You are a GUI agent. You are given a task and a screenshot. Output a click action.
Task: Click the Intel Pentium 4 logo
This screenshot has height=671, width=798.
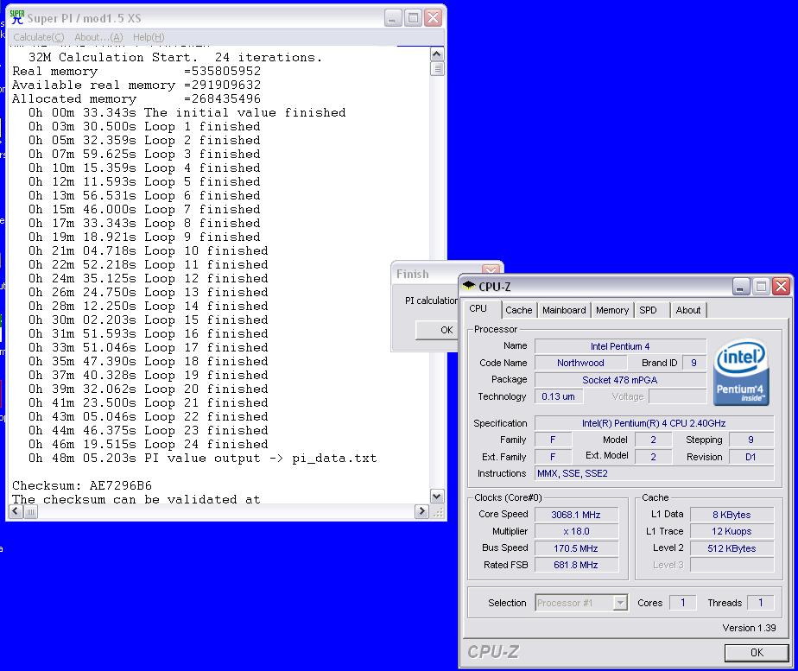tap(741, 372)
